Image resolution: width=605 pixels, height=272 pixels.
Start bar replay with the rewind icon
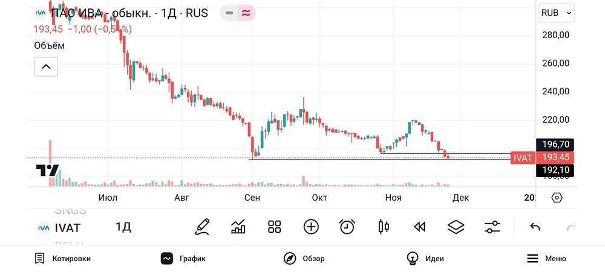pos(419,227)
